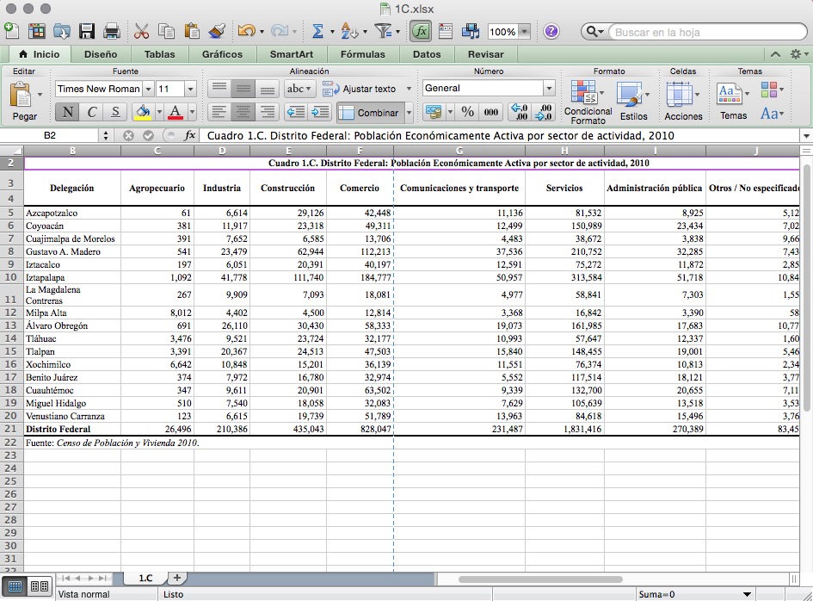Align text to bottom of cell

click(267, 89)
